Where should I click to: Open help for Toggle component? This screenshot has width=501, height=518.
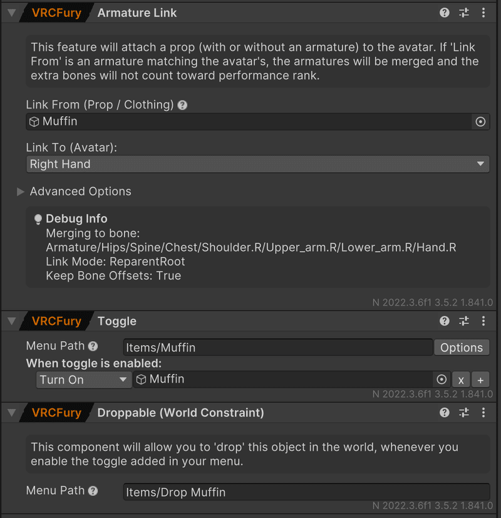(445, 321)
